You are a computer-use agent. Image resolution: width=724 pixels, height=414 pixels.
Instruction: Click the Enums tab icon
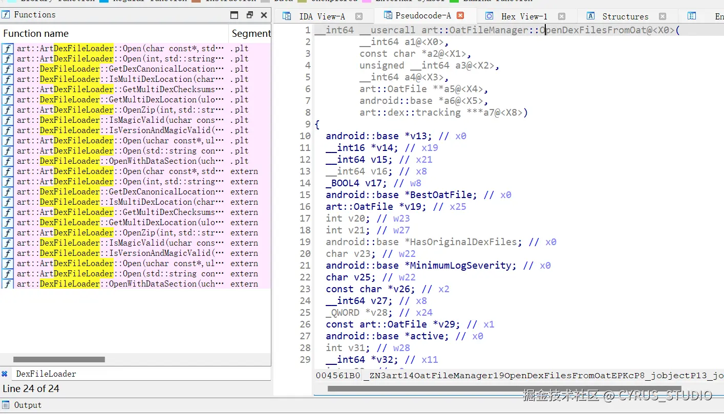point(692,16)
